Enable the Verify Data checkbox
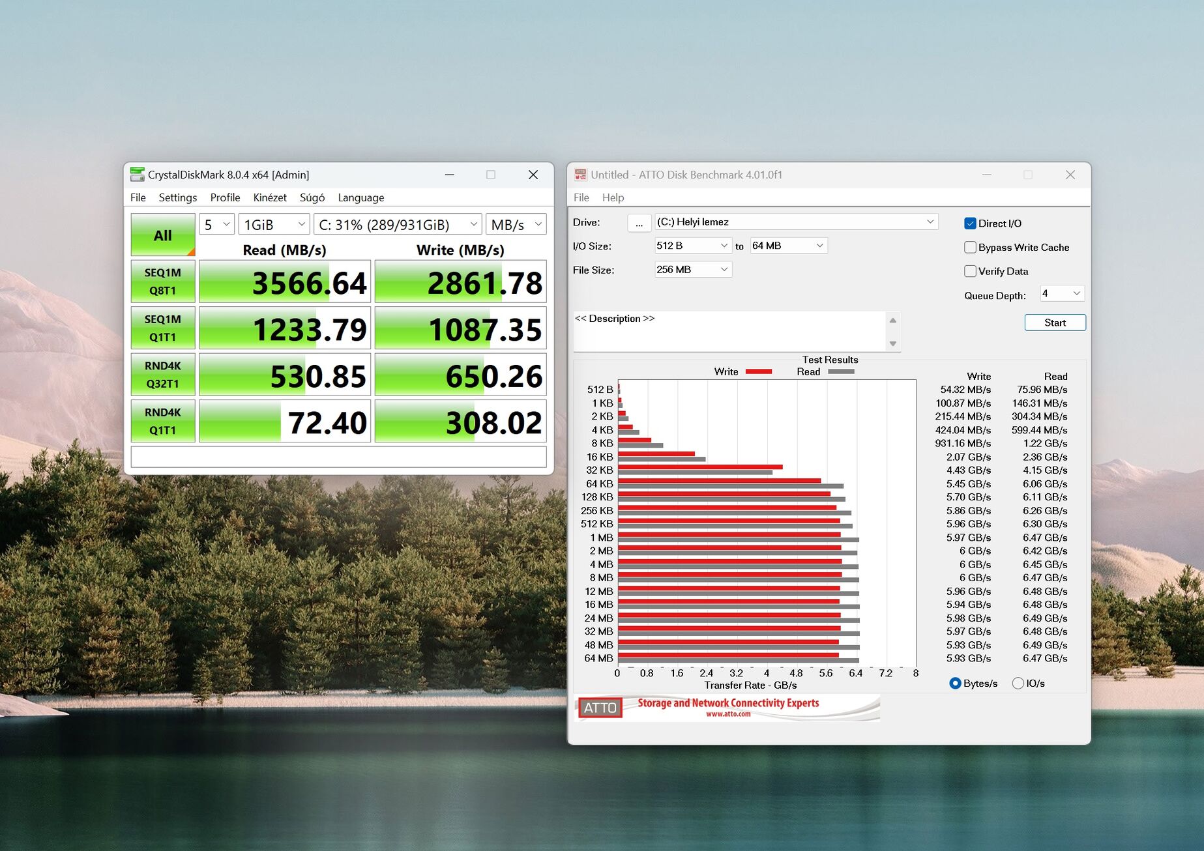 970,271
